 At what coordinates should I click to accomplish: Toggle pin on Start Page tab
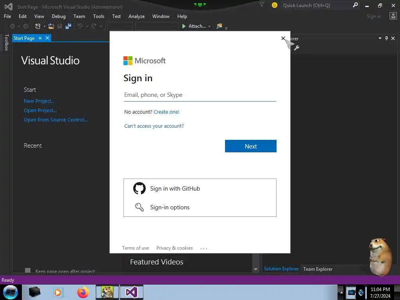point(40,38)
